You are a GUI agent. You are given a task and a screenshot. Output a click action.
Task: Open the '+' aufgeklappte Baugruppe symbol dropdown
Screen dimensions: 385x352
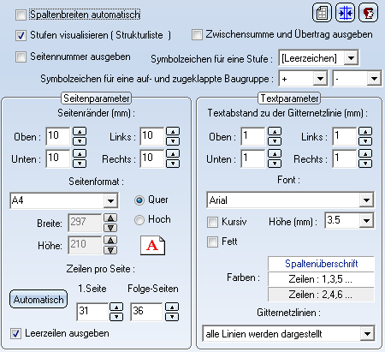click(x=320, y=79)
